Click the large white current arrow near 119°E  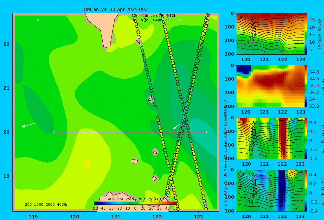pyautogui.click(x=29, y=125)
